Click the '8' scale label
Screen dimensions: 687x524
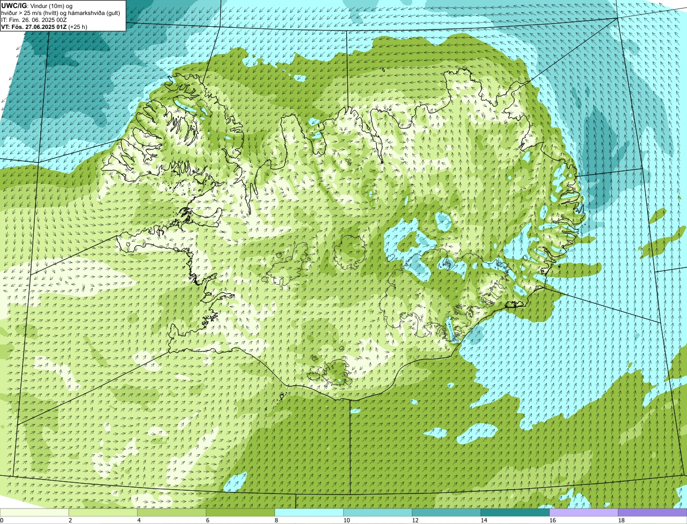pyautogui.click(x=276, y=520)
